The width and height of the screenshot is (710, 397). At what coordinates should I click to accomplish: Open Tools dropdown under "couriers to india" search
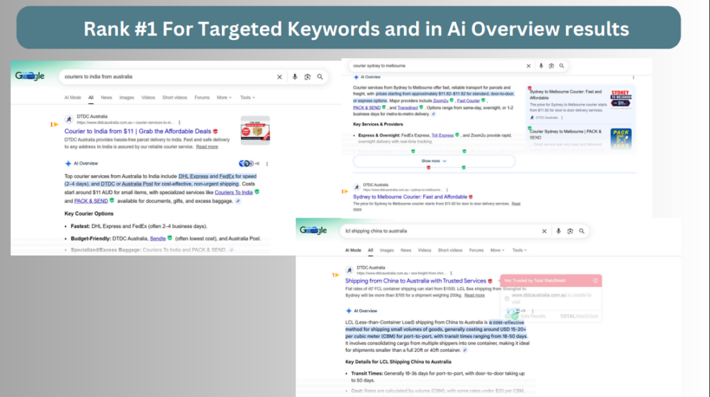pos(247,98)
